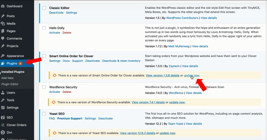Open Installed Plugins submenu
Image resolution: width=267 pixels, height=140 pixels.
(x=13, y=72)
